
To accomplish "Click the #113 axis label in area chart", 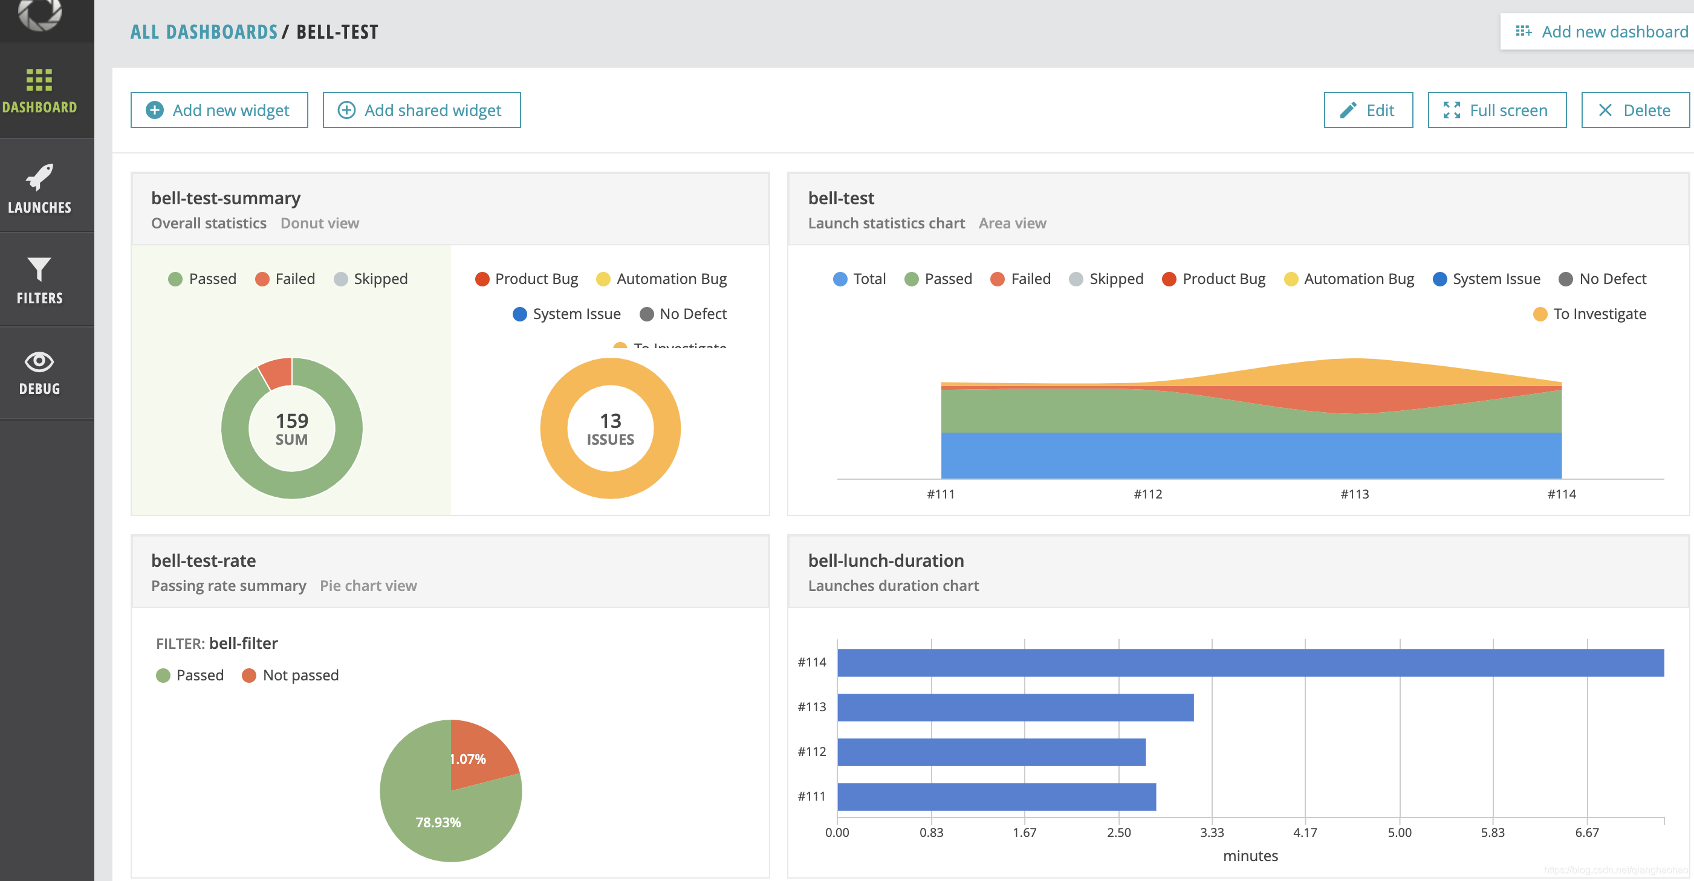I will (x=1355, y=494).
